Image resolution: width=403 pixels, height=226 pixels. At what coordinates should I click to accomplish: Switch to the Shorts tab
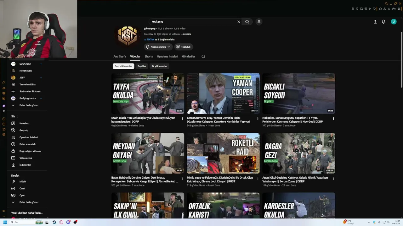tap(149, 56)
